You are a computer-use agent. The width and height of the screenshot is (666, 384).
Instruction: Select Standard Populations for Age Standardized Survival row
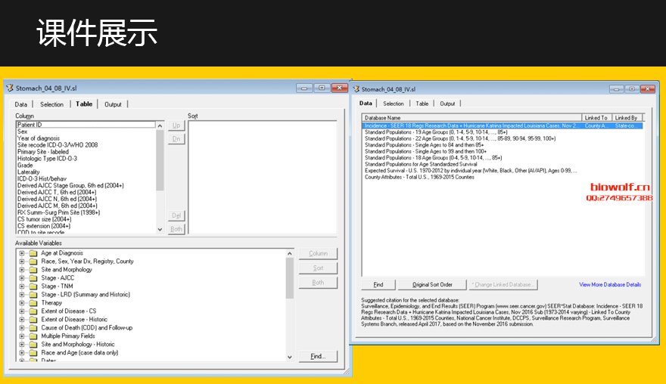[503, 164]
